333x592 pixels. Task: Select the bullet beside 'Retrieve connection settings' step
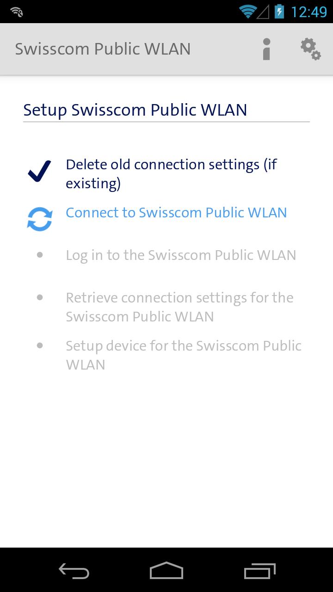[x=40, y=297]
